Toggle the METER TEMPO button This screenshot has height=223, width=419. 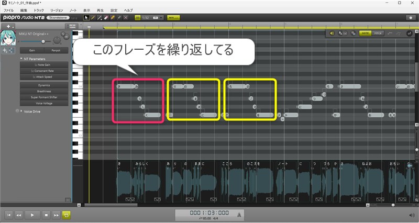tap(72, 26)
